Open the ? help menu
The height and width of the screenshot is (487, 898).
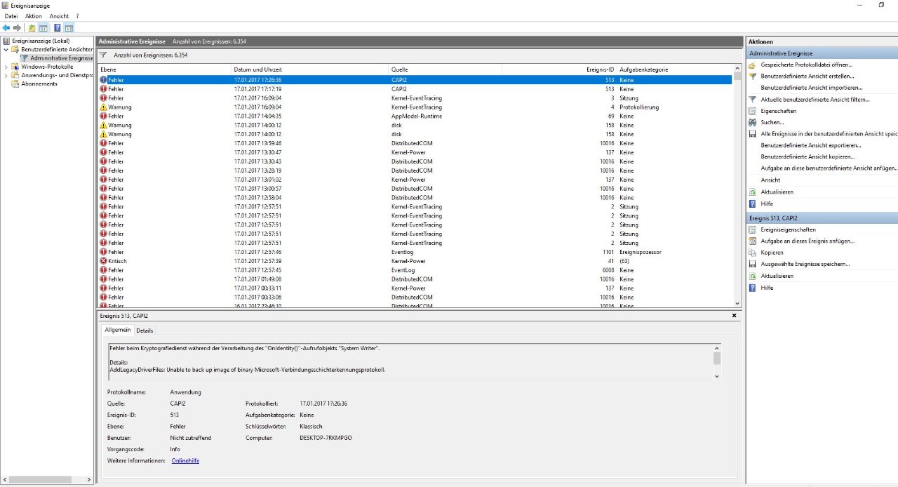tap(77, 16)
